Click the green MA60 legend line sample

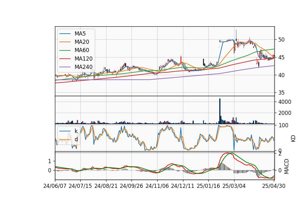coord(65,50)
